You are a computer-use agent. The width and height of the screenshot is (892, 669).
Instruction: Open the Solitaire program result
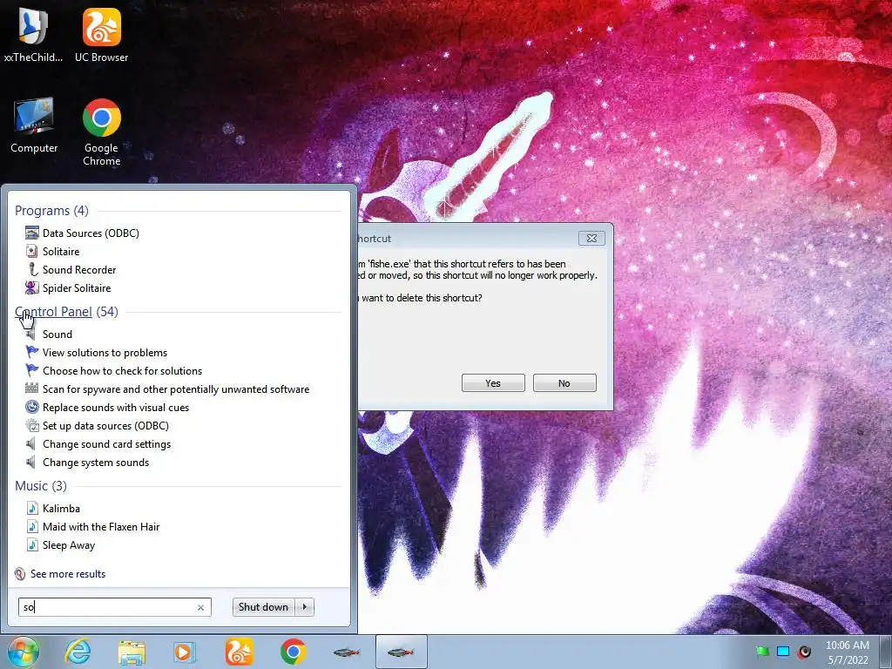point(61,251)
